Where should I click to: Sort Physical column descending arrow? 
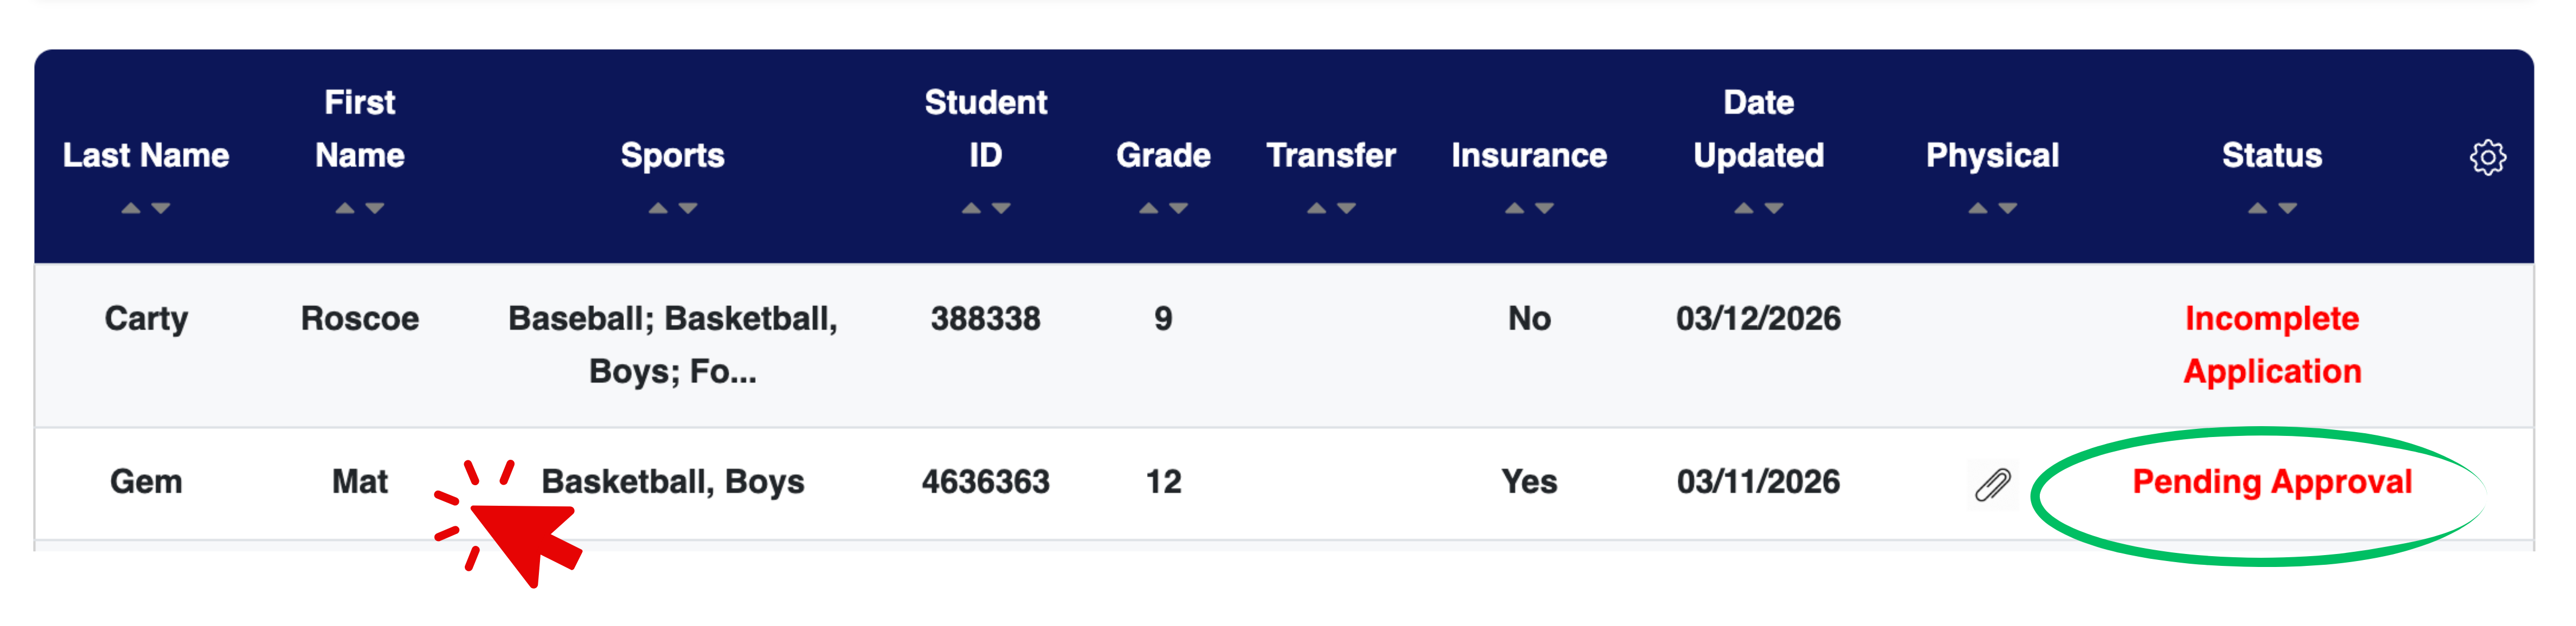tap(2008, 208)
